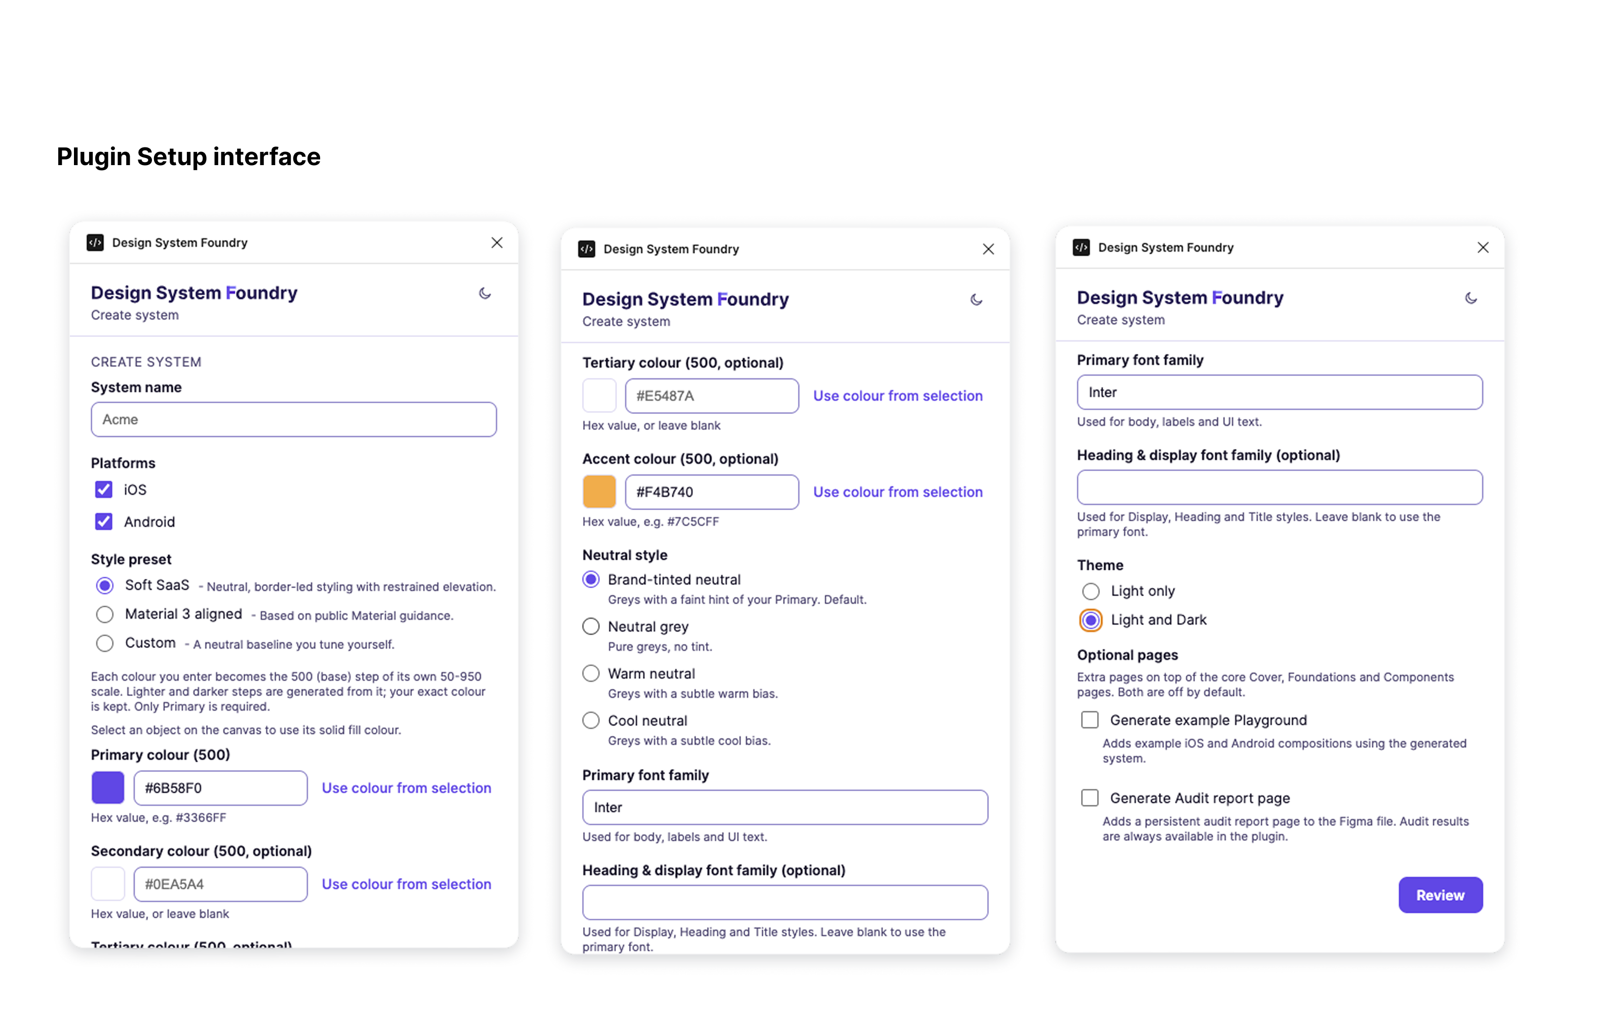Toggle dark mode moon icon in left panel
This screenshot has width=1621, height=1013.
[485, 293]
